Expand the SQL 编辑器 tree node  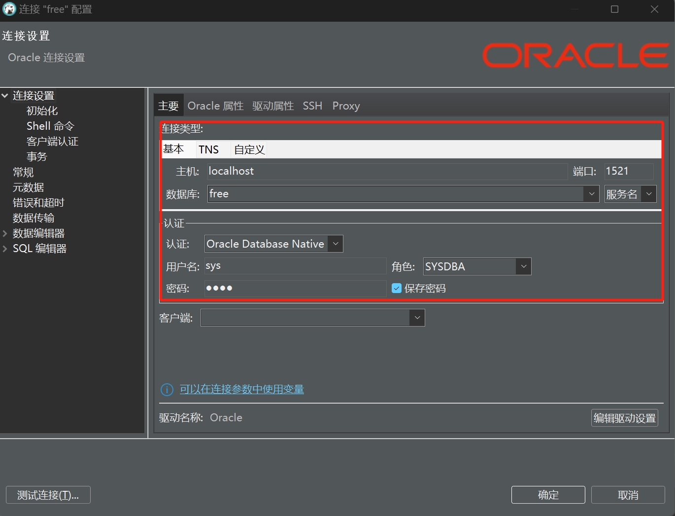pyautogui.click(x=5, y=249)
